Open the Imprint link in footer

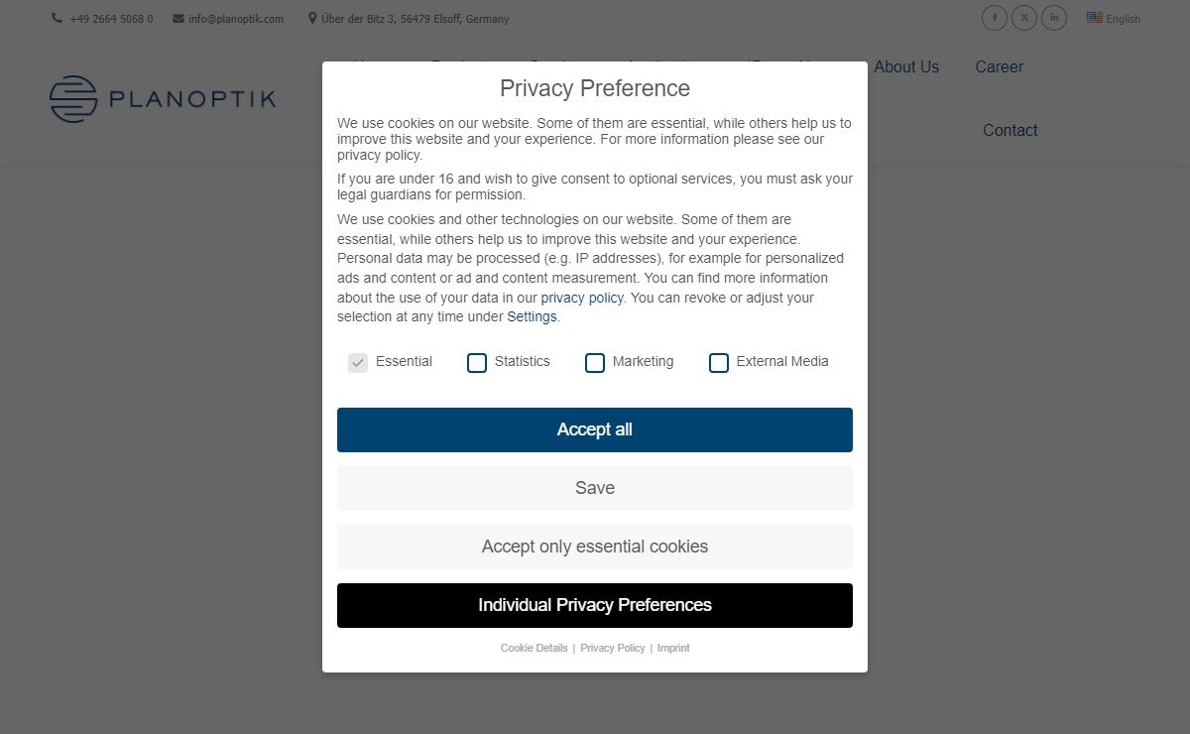(673, 648)
